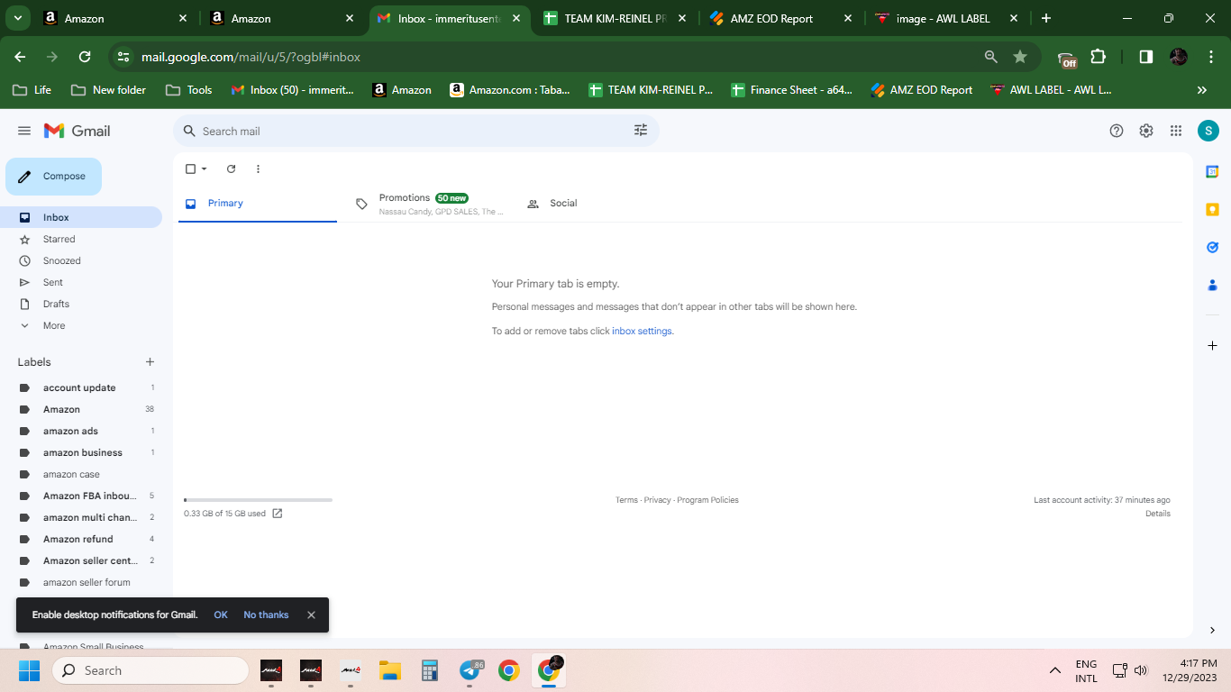Open Google Tasks in the side panel
1231x692 pixels.
tap(1212, 247)
